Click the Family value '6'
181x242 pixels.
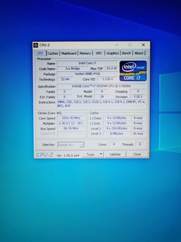click(x=65, y=92)
